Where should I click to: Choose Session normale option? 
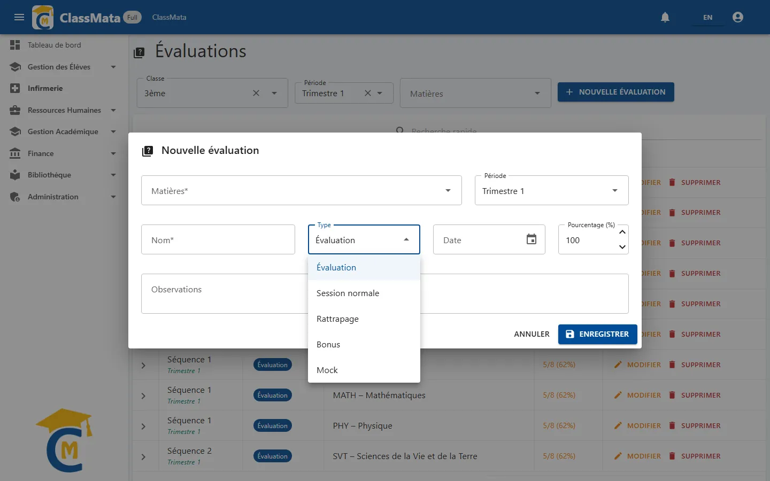364,293
